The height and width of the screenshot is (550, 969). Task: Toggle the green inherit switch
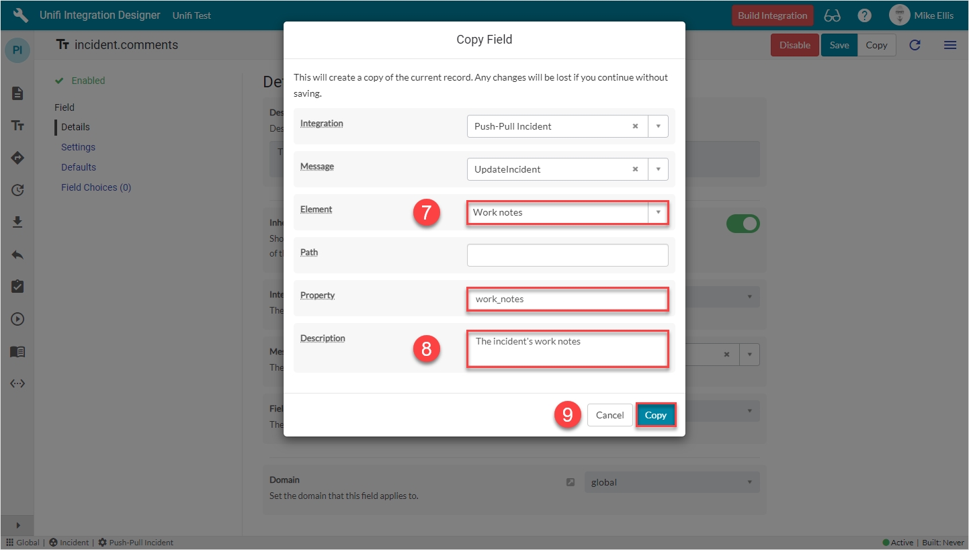(743, 224)
